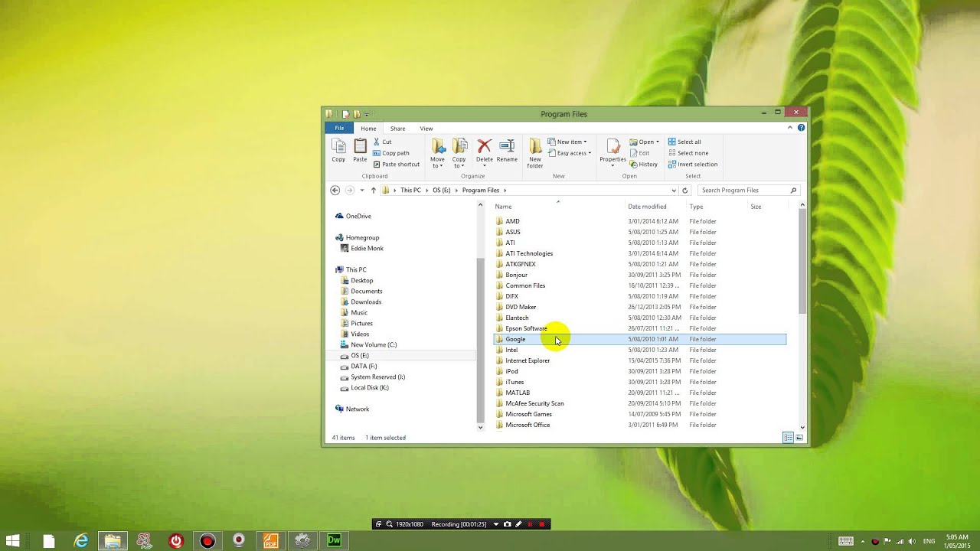Click the History button

(644, 165)
